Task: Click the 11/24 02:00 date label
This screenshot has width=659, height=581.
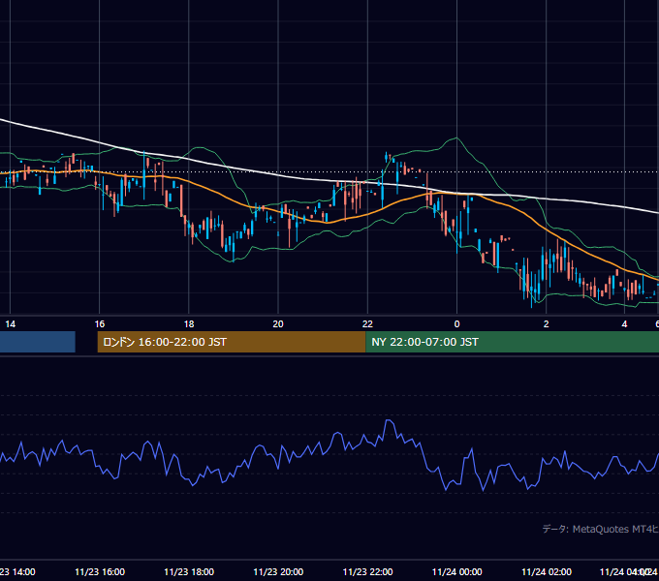Action: pos(547,571)
